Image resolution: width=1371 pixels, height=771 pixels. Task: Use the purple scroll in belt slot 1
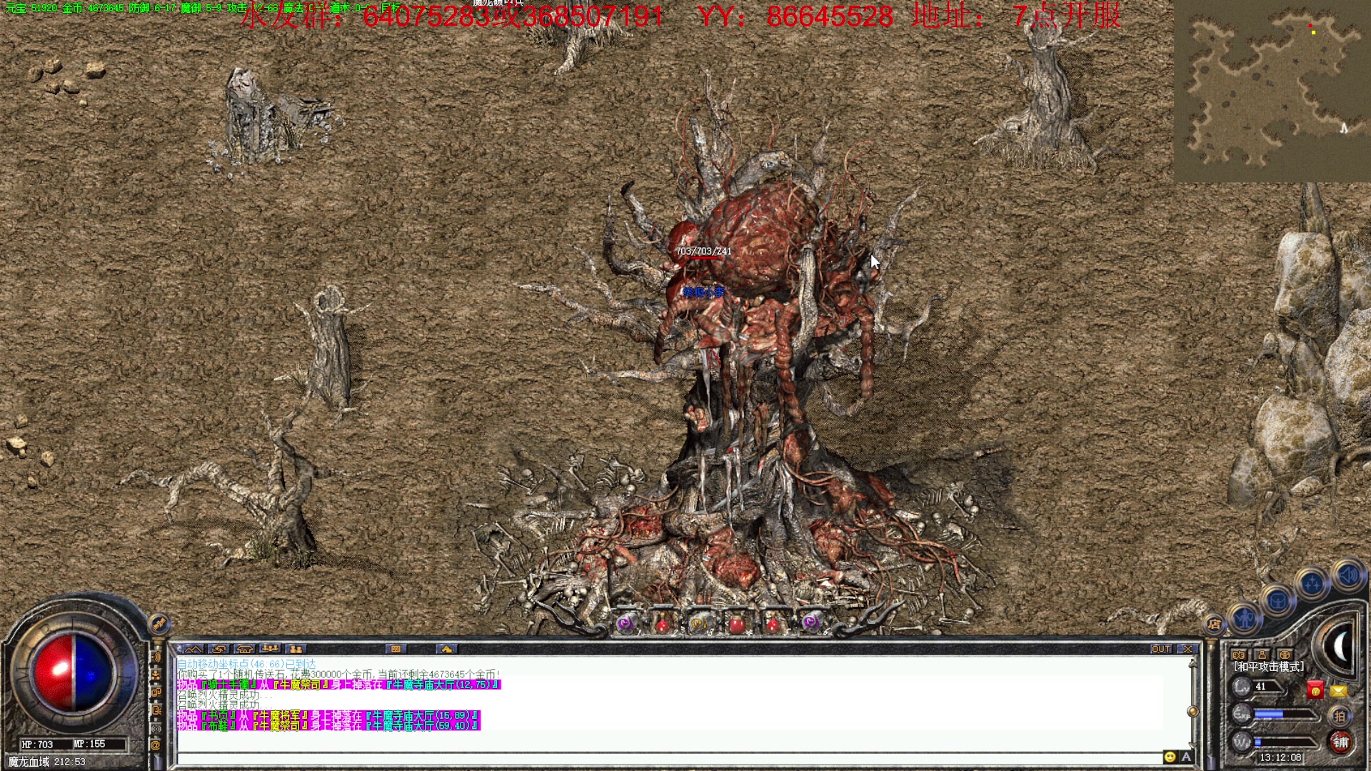[626, 624]
